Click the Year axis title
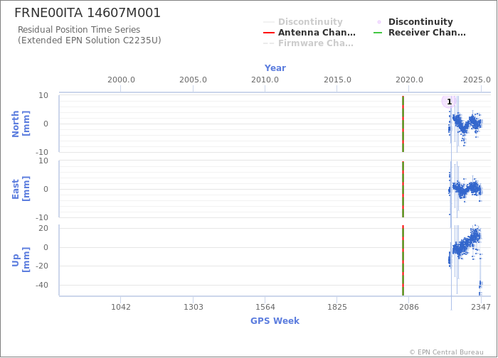 tap(275, 68)
